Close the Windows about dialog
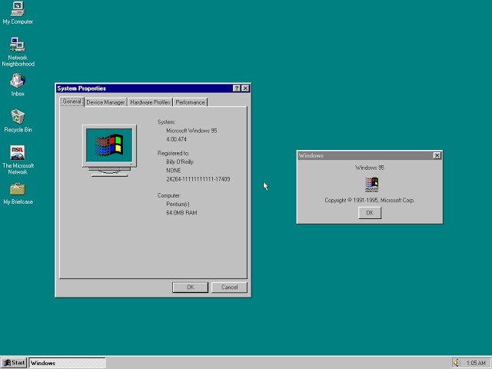The image size is (492, 369). 437,155
